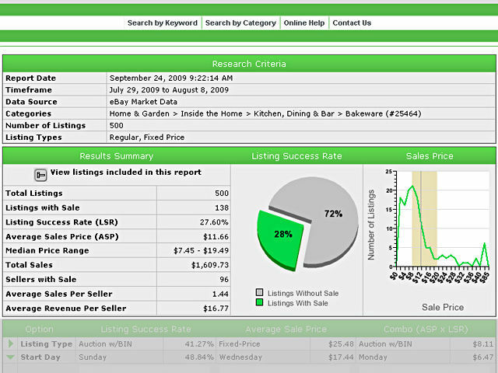Click the view listings icon button
Image resolution: width=498 pixels, height=373 pixels.
coord(41,175)
